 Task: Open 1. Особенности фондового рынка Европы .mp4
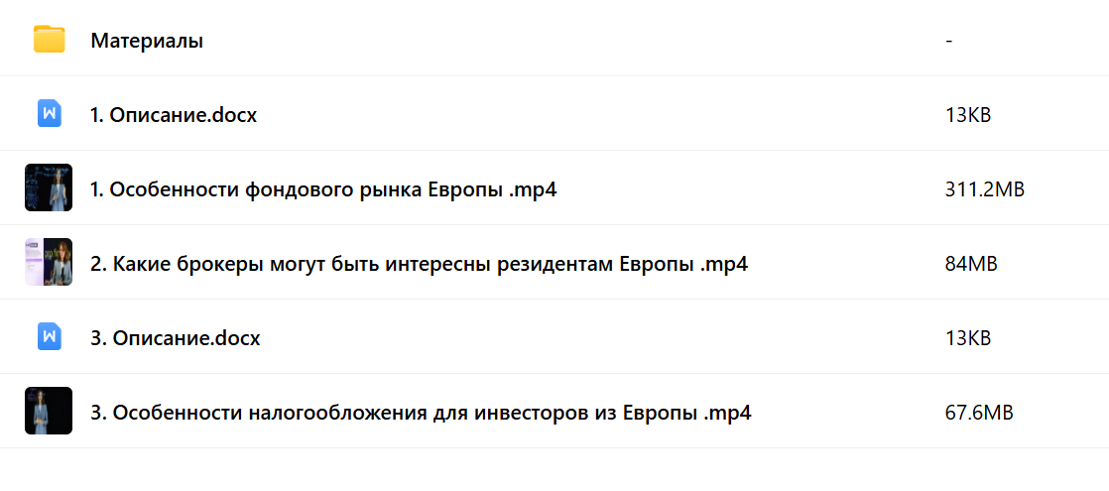point(323,189)
